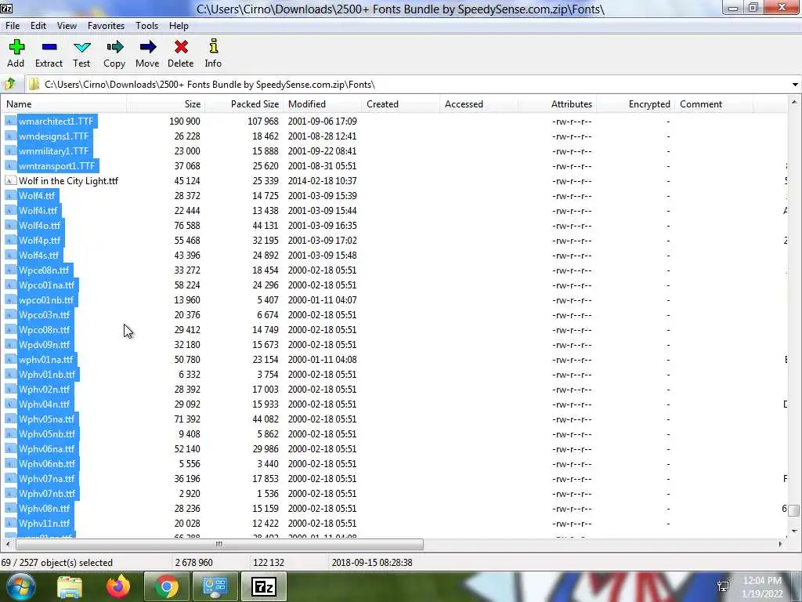Select the Wpdv09n.ttf file
802x602 pixels.
click(44, 345)
